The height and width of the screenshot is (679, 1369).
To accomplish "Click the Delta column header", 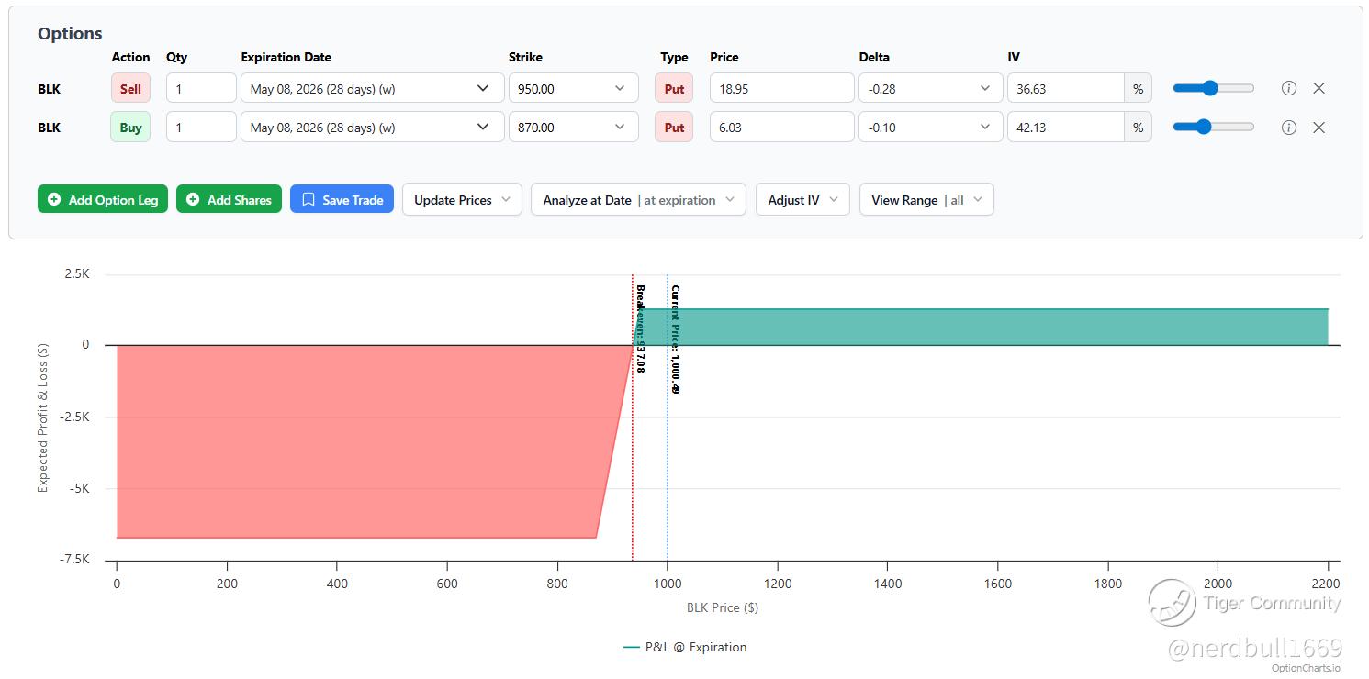I will pyautogui.click(x=874, y=57).
